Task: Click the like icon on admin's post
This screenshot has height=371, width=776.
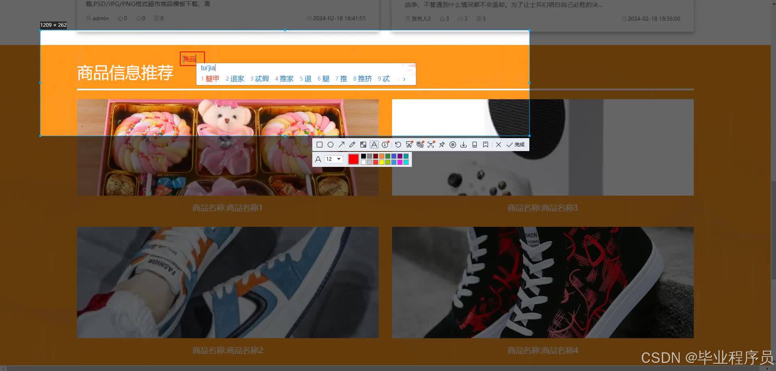Action: (120, 18)
